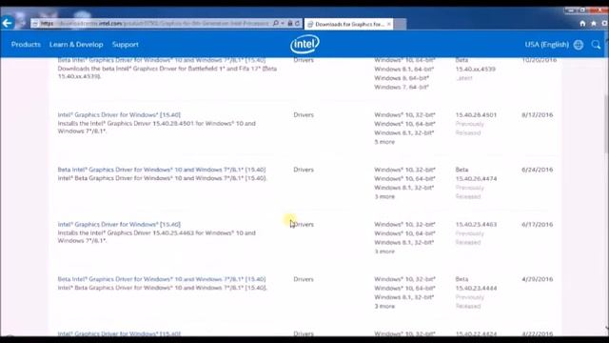The width and height of the screenshot is (609, 343).
Task: Click the date 6/24/2016
Action: tap(537, 170)
